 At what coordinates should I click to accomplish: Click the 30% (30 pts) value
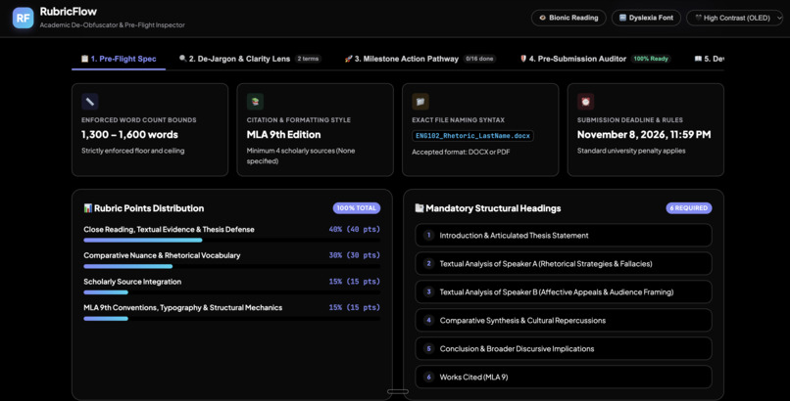355,255
